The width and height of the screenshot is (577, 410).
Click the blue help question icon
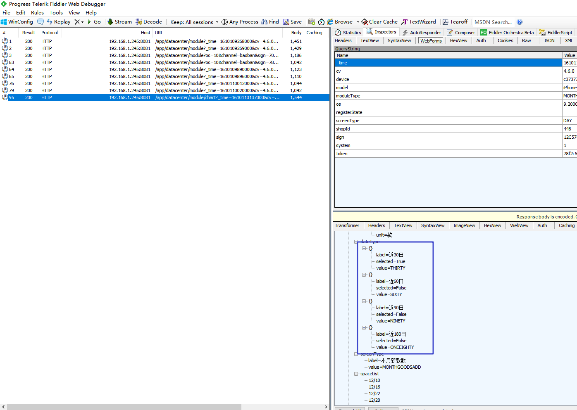tap(520, 22)
